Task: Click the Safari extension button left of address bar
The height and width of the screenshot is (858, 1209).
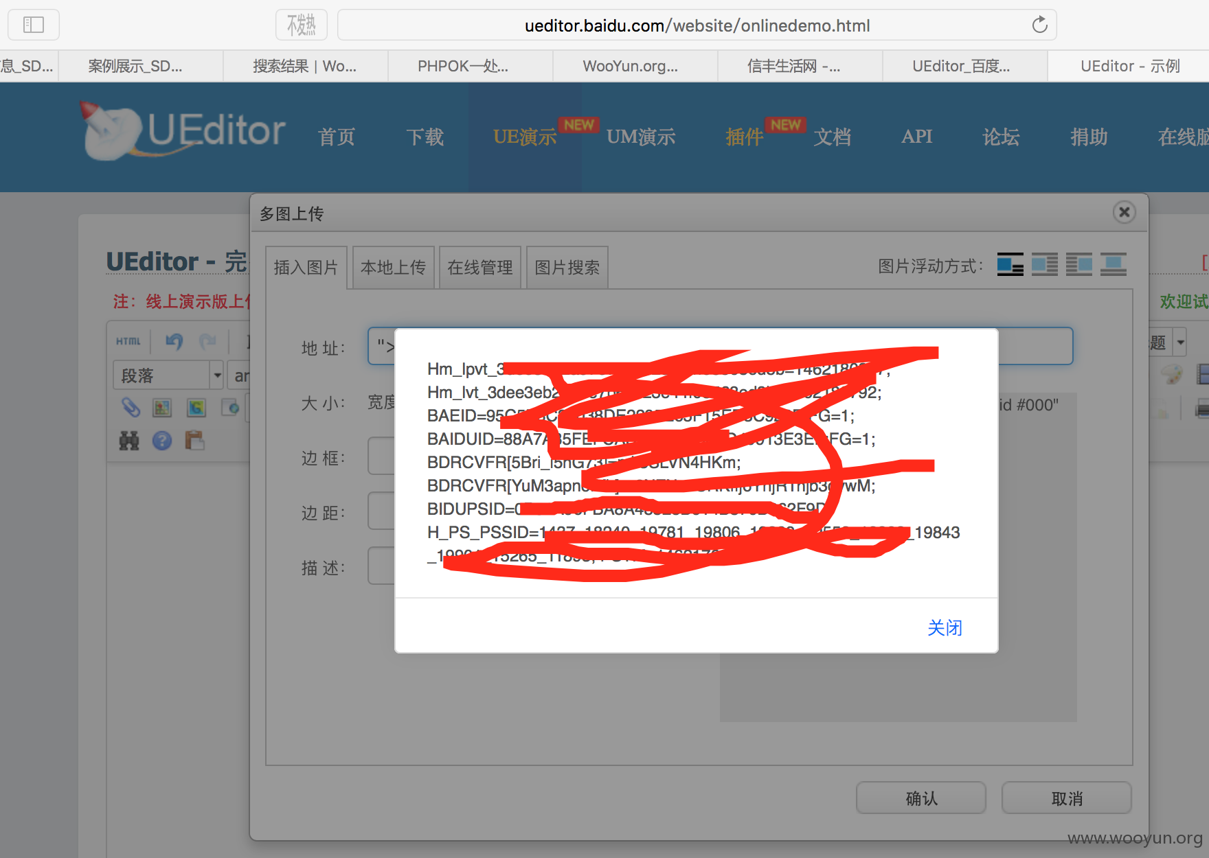Action: click(302, 25)
